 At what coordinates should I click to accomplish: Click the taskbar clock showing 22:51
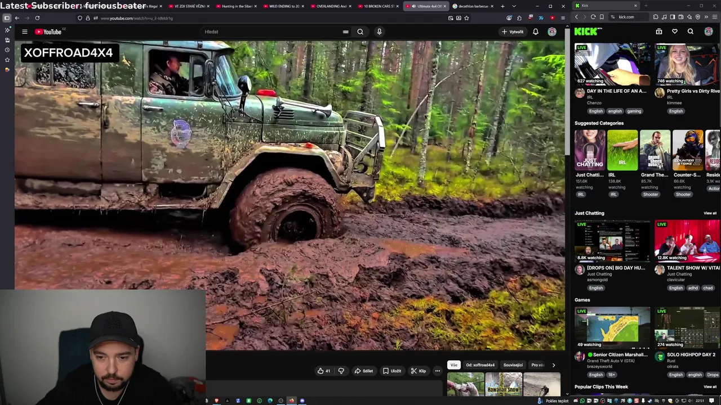pyautogui.click(x=700, y=400)
